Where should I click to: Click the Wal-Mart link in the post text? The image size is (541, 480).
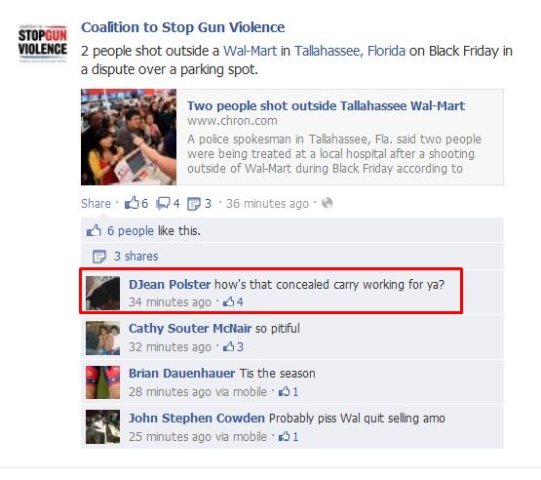[250, 51]
